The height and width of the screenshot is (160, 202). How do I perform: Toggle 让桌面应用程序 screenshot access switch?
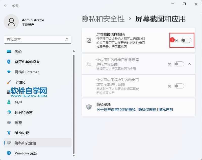coord(179,86)
